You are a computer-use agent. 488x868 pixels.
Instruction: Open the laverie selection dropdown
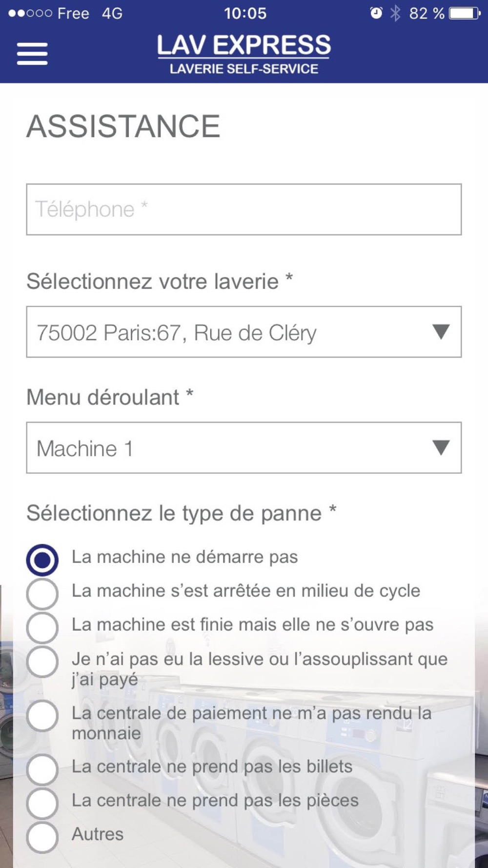point(244,332)
